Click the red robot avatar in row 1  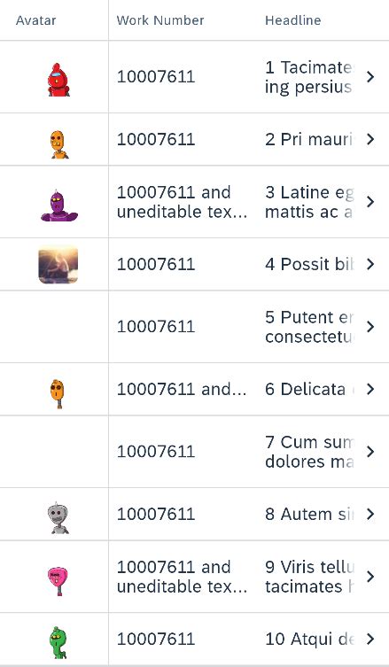pyautogui.click(x=58, y=80)
